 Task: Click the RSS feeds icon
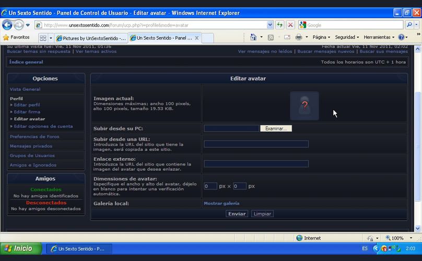tap(271, 38)
